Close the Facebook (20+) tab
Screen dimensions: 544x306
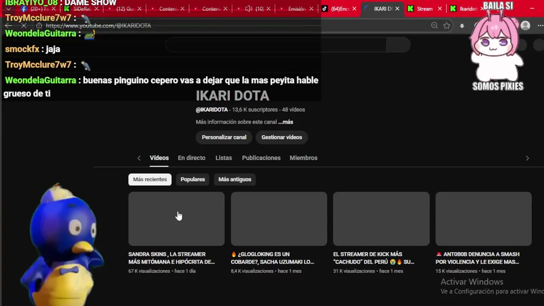(54, 8)
